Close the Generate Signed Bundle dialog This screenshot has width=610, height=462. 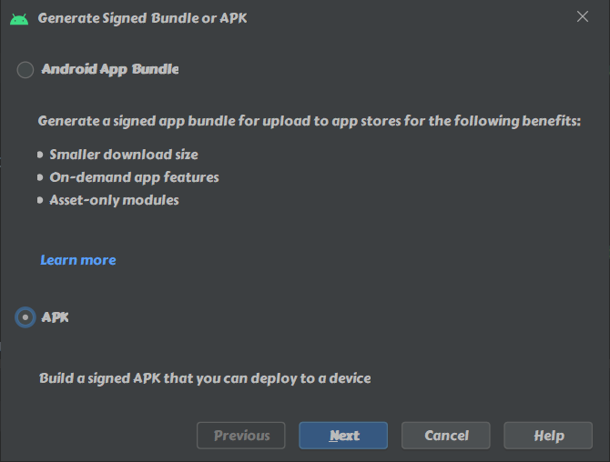(x=583, y=16)
